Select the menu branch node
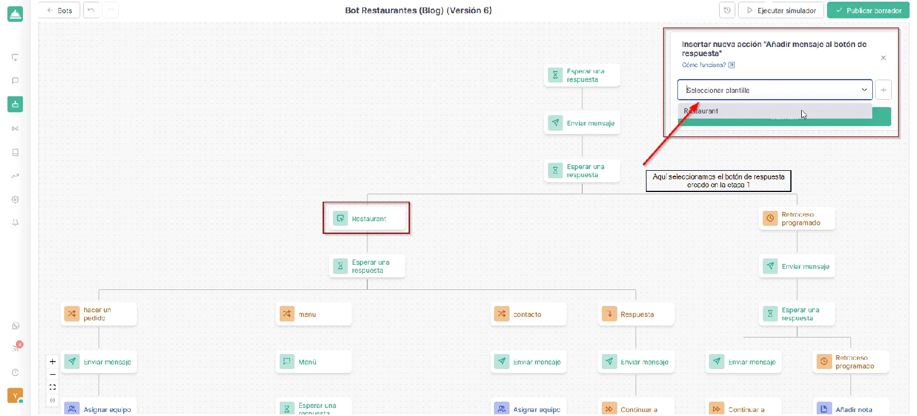The image size is (917, 416). point(313,314)
